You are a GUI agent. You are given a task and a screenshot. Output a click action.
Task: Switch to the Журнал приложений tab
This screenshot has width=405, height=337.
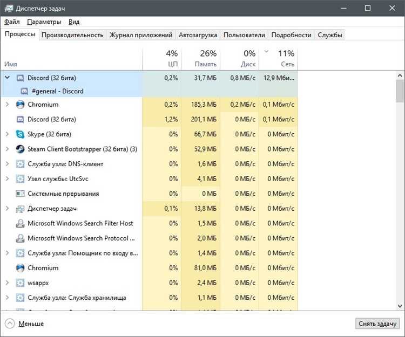(141, 35)
